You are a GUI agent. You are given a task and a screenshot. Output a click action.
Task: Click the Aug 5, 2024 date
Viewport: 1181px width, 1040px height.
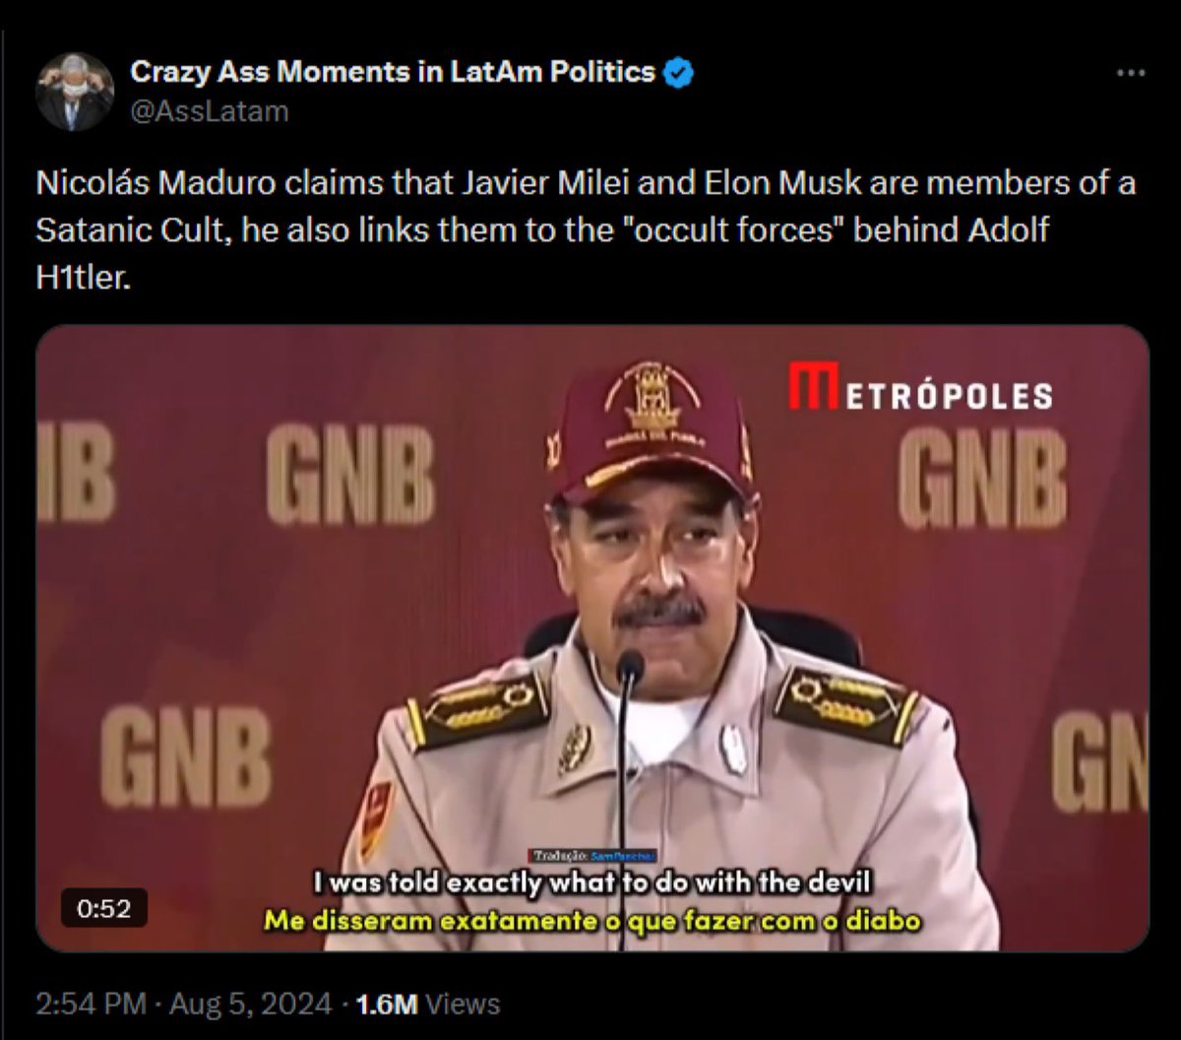click(249, 1004)
